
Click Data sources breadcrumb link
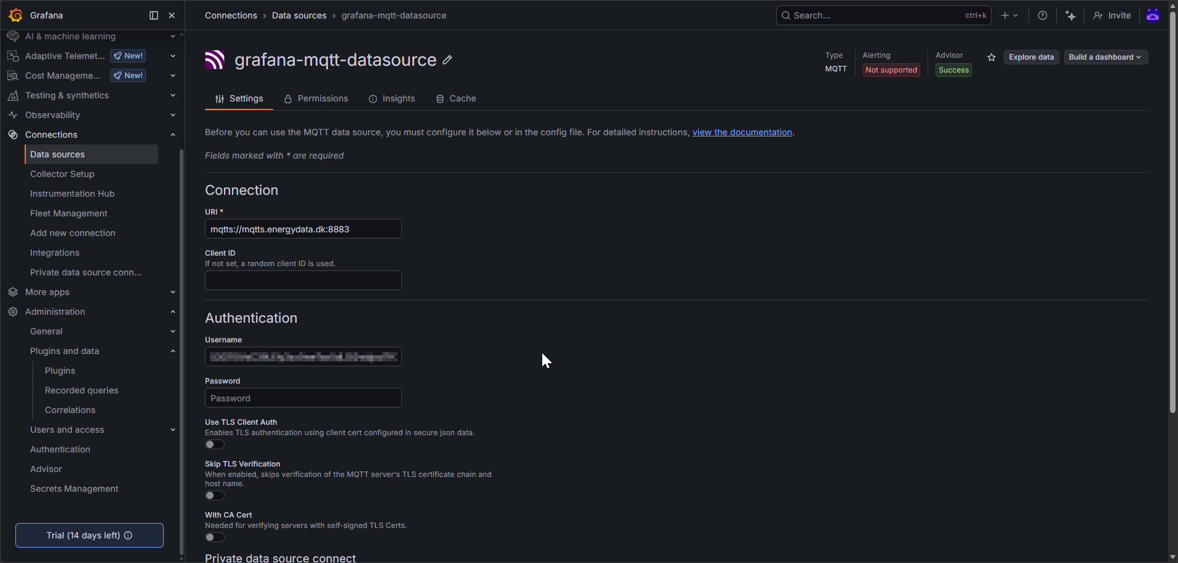click(299, 15)
